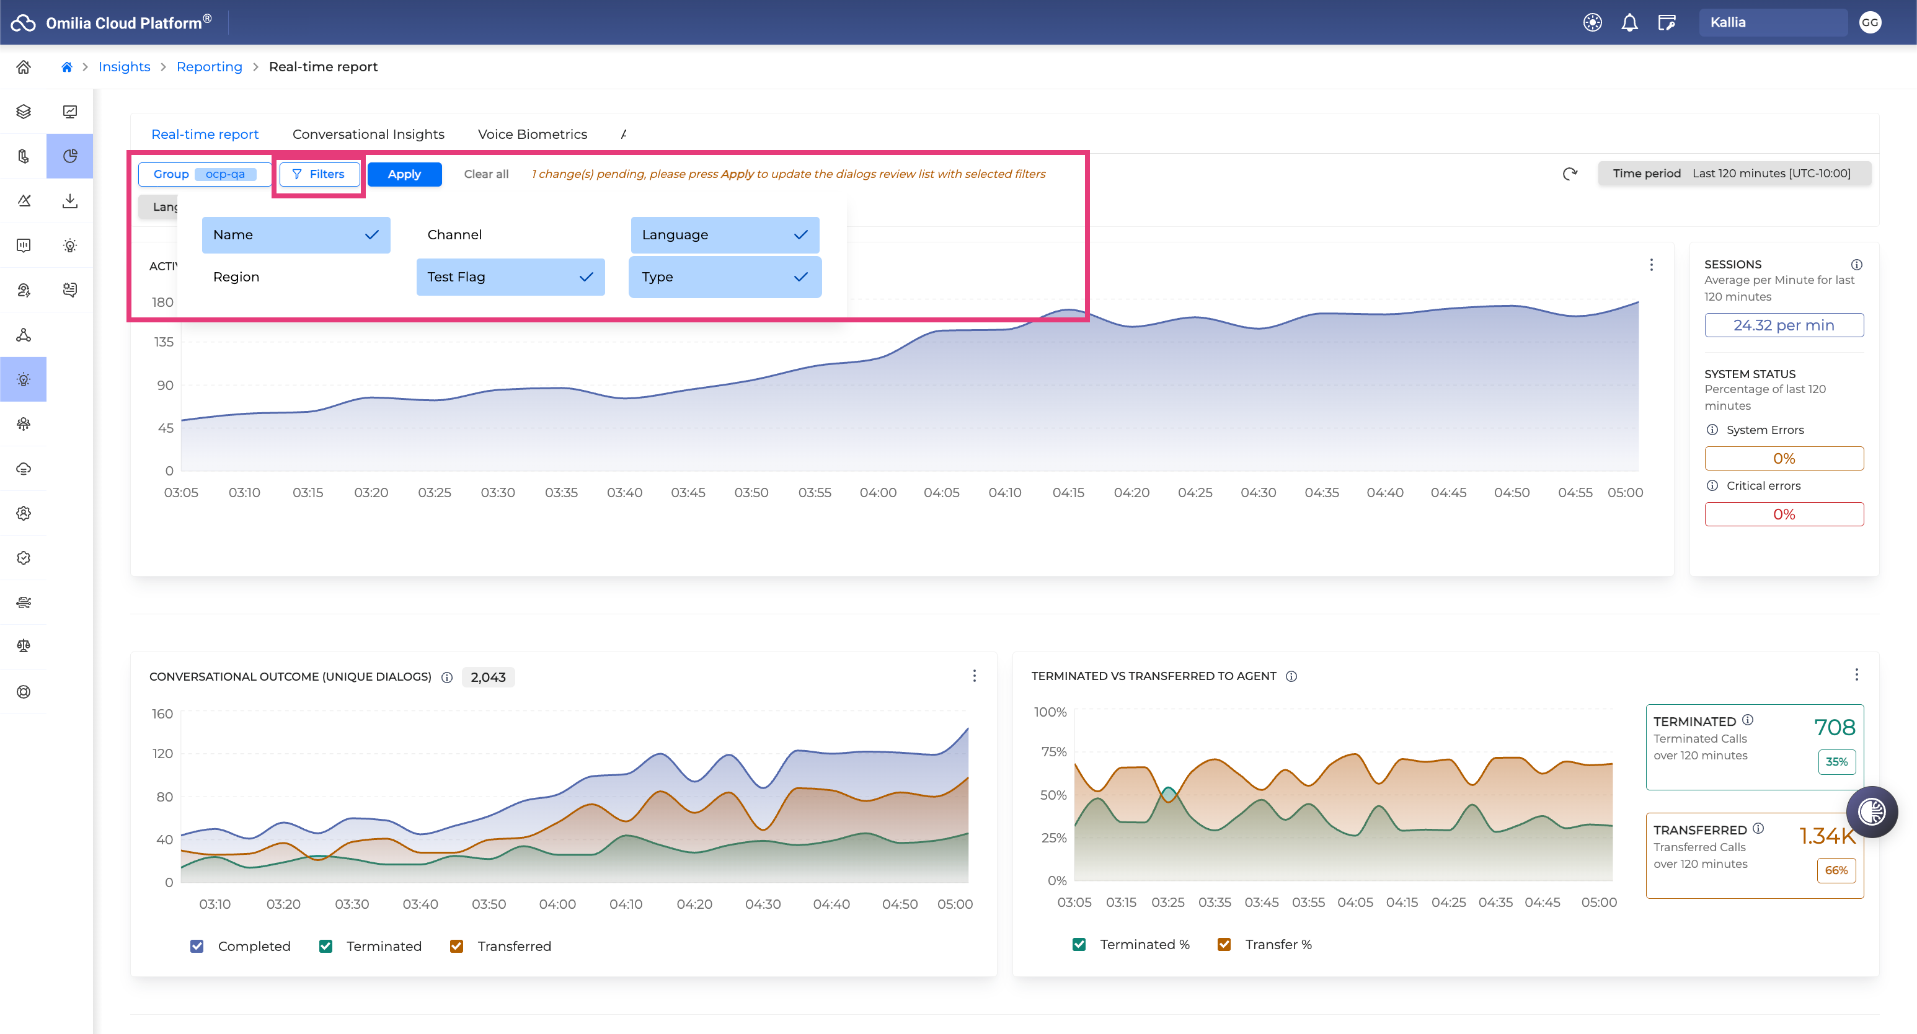
Task: Switch to the Conversational Insights tab
Action: point(368,134)
